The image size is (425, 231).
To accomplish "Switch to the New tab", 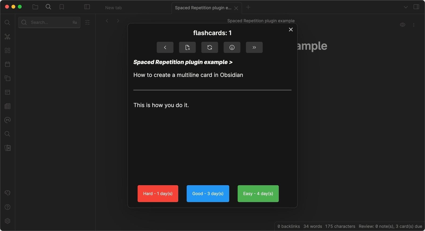I will (x=113, y=8).
